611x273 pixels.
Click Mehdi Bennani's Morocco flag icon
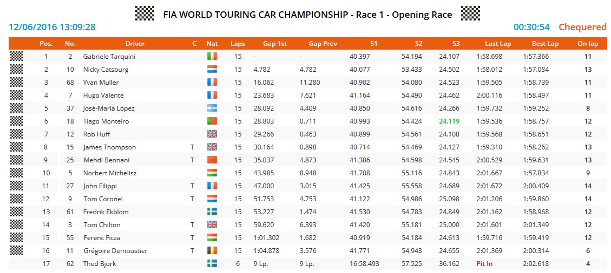pyautogui.click(x=212, y=160)
